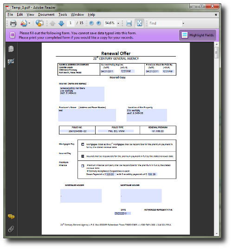This screenshot has height=249, width=232.
Task: Click the Print icon in the toolbar
Action: [x=13, y=23]
